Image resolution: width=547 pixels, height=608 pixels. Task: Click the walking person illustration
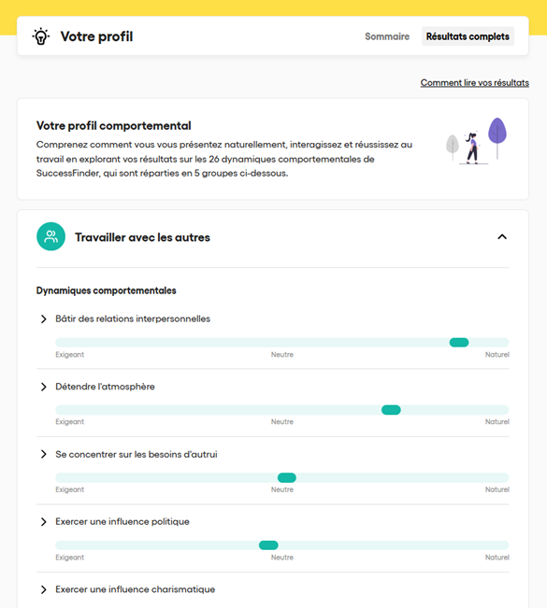(471, 148)
